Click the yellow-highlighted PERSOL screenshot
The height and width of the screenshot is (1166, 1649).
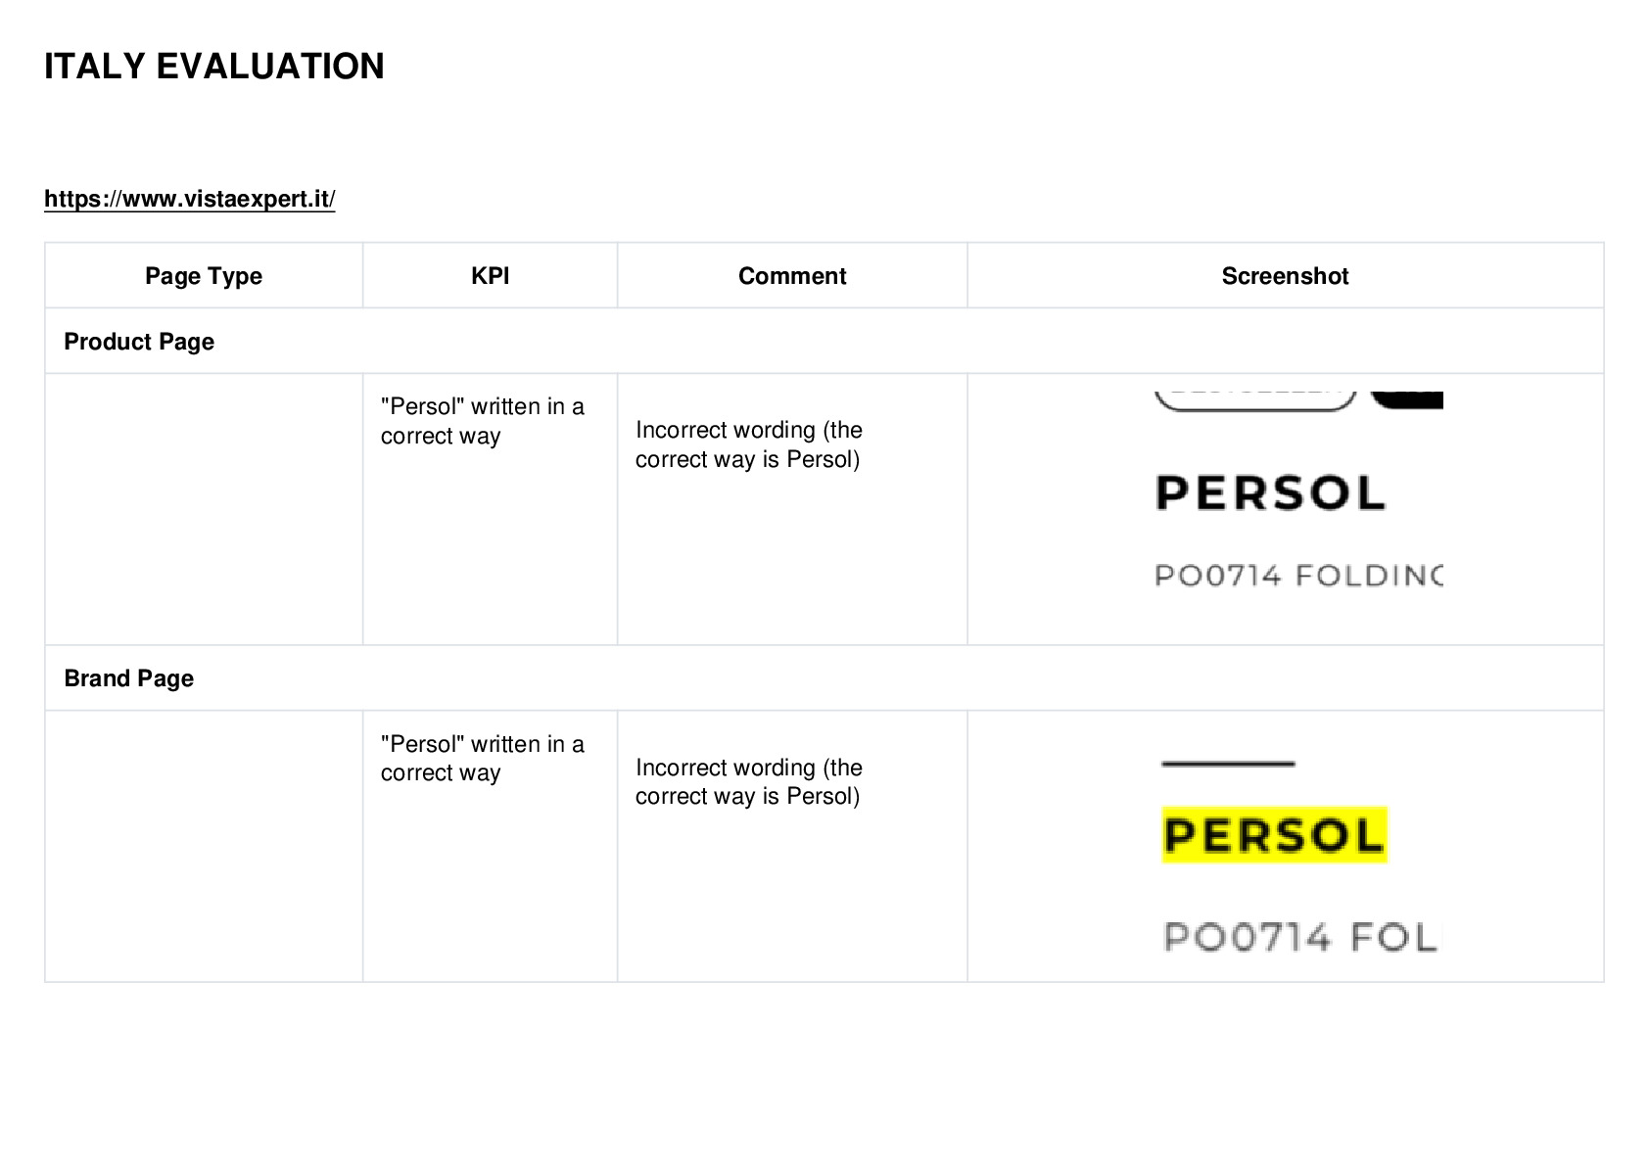pyautogui.click(x=1275, y=835)
